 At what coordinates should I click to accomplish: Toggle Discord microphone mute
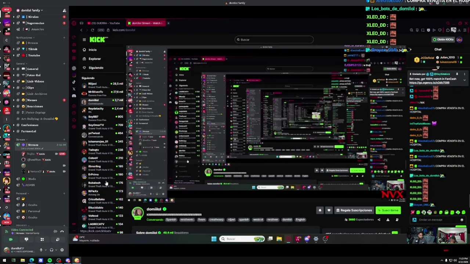[41, 250]
